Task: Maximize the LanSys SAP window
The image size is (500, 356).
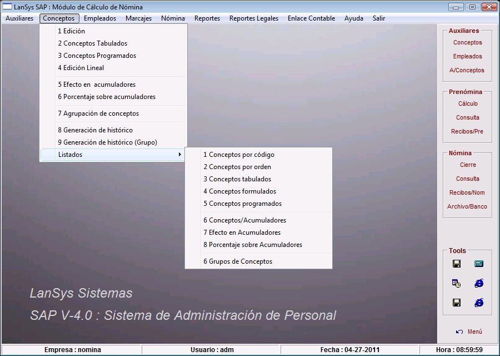Action: [x=473, y=7]
